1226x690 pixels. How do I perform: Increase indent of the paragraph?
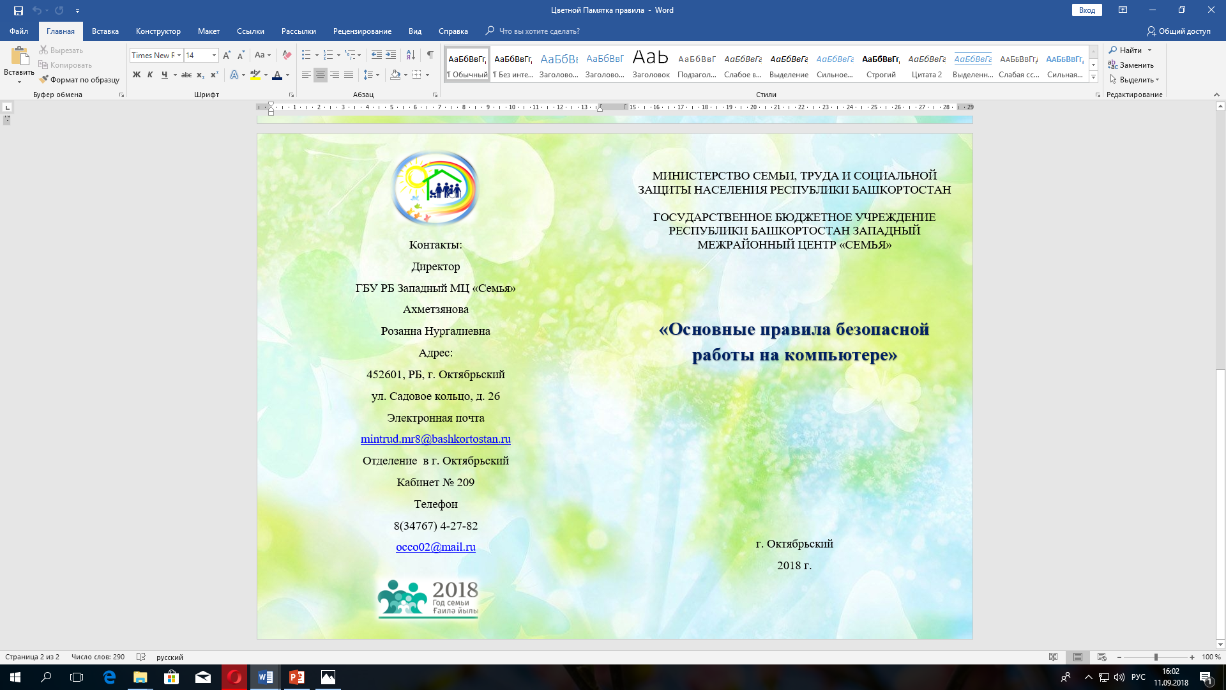391,56
